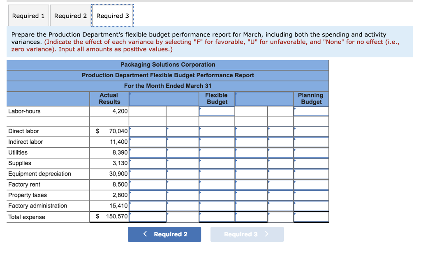Viewport: 421px width, 261px height.
Task: Select Equipment depreciation actual value 30,900
Action: pos(118,174)
